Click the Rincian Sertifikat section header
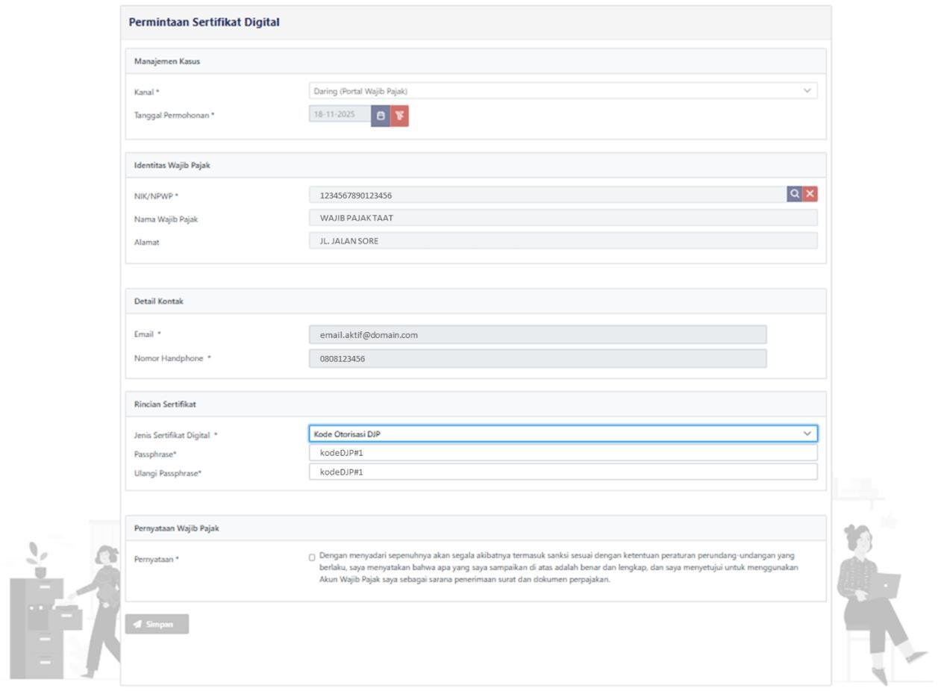Viewport: 941px width, 697px height. pyautogui.click(x=165, y=404)
